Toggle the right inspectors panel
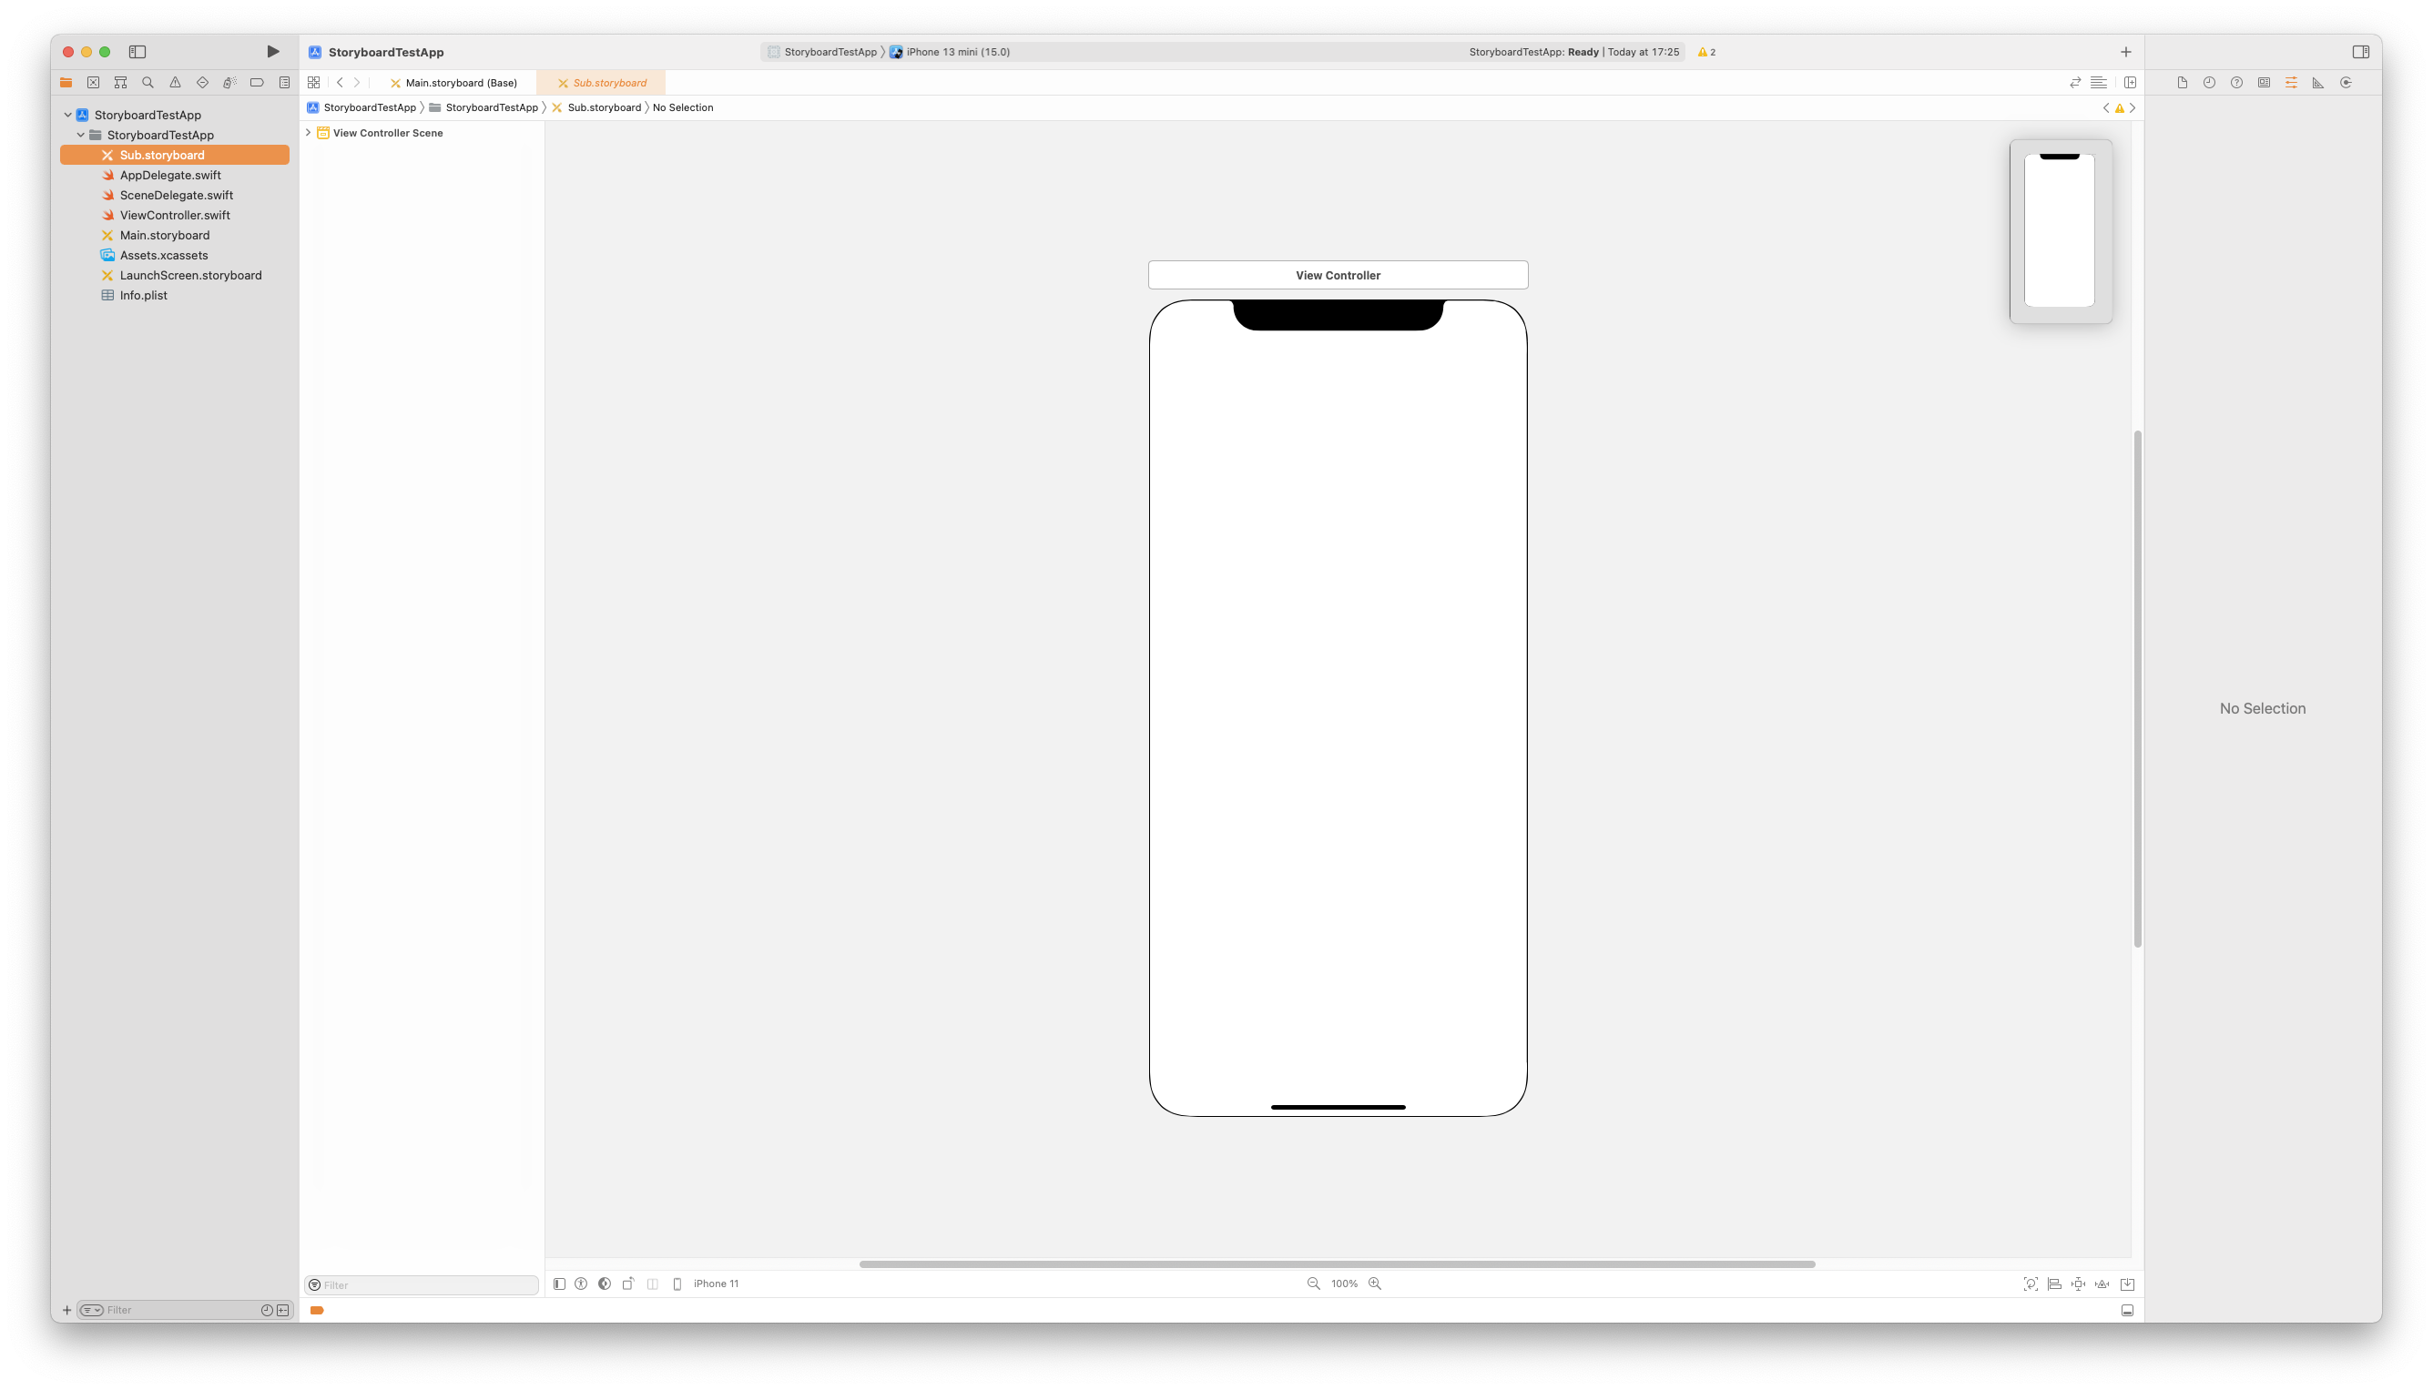2433x1390 pixels. 2360,52
